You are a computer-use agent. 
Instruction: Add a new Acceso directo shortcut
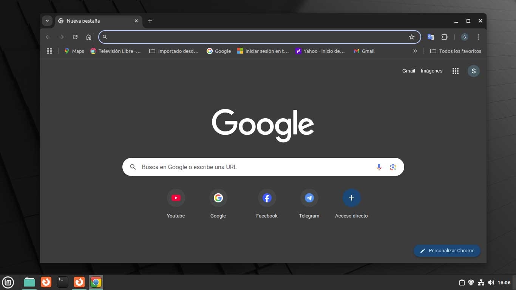[x=352, y=204]
